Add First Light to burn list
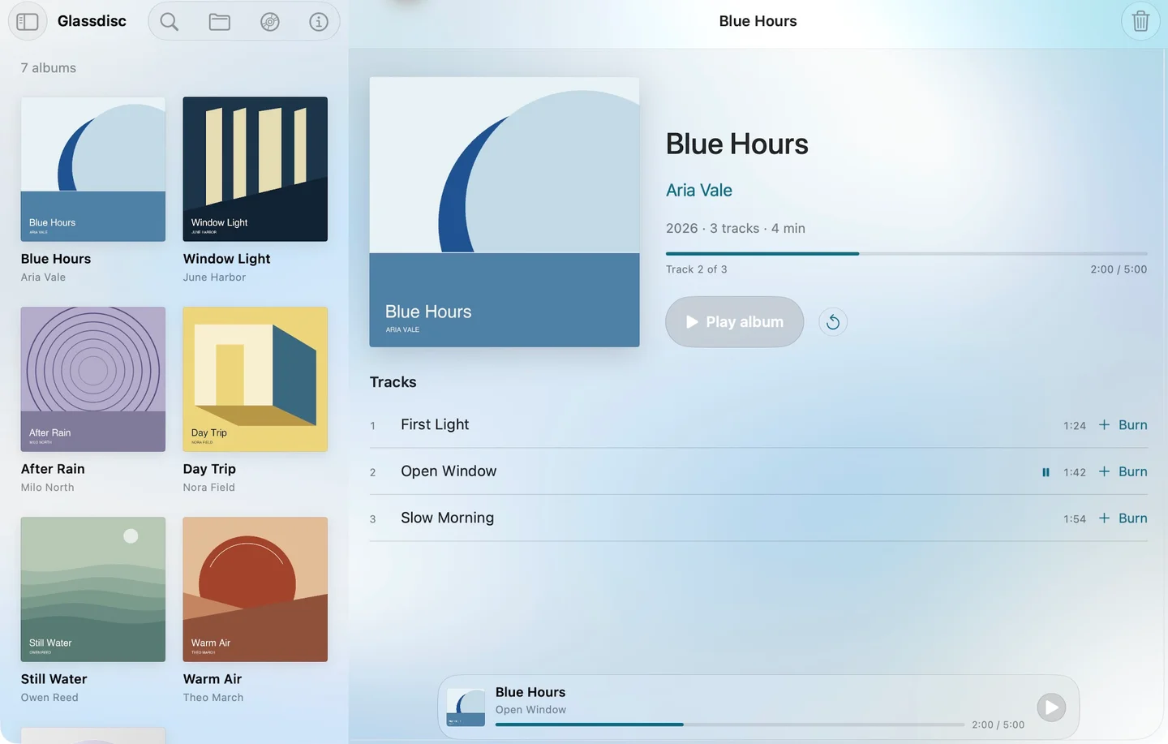The height and width of the screenshot is (744, 1168). [x=1123, y=425]
